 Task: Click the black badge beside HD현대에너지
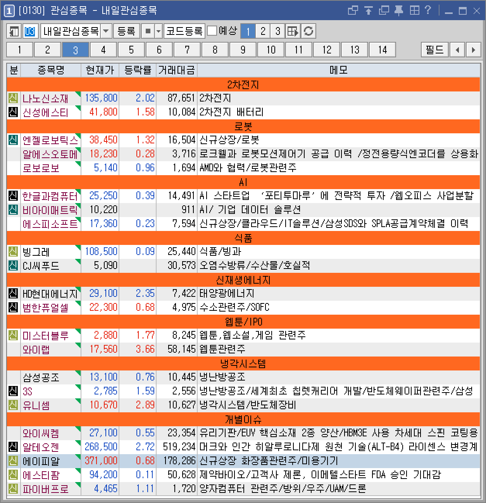click(13, 293)
